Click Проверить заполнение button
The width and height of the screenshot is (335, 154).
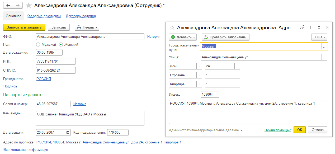pyautogui.click(x=225, y=37)
